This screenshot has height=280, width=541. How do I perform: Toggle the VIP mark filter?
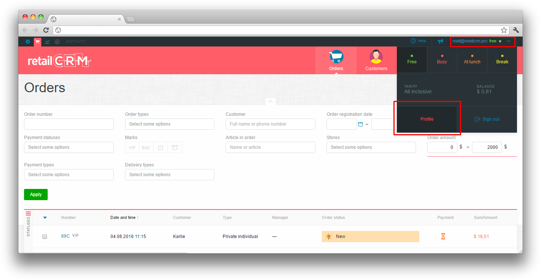(x=132, y=147)
